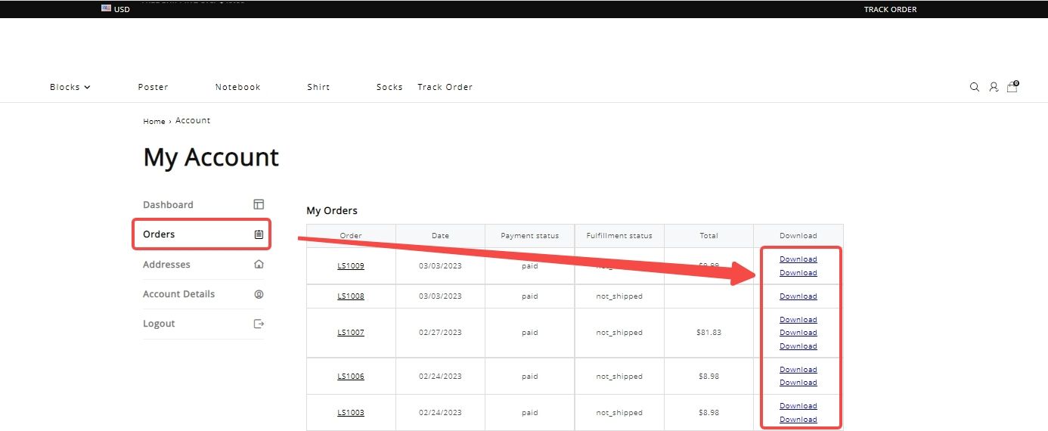Open Track Order in main navigation
The width and height of the screenshot is (1048, 431).
click(445, 87)
